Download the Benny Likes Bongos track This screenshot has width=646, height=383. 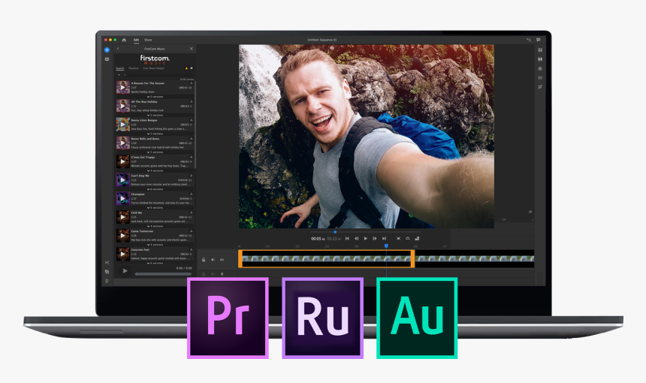click(191, 120)
